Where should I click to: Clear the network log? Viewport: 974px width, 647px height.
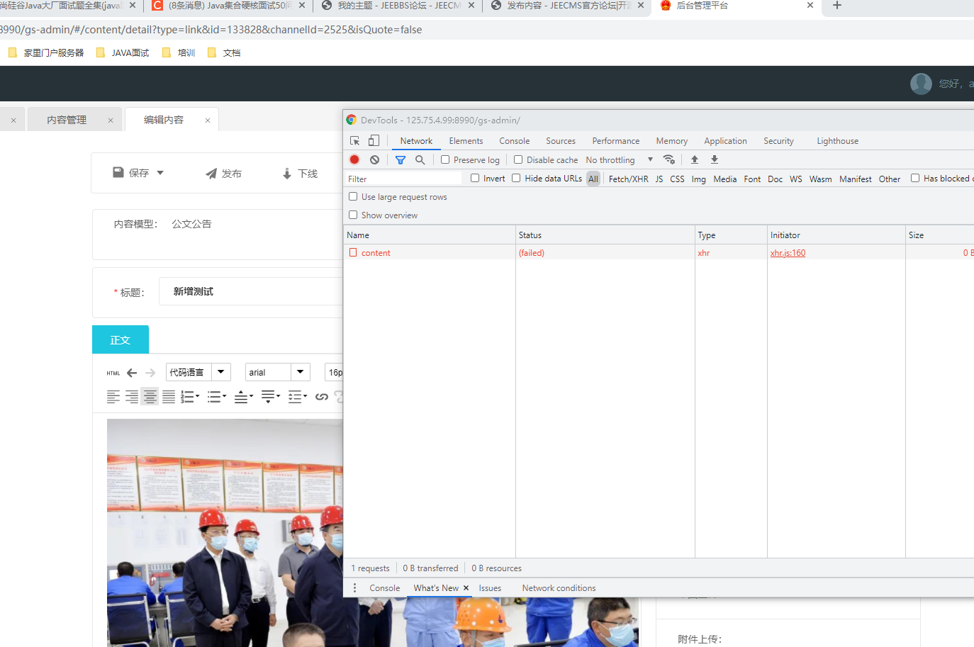(x=374, y=159)
